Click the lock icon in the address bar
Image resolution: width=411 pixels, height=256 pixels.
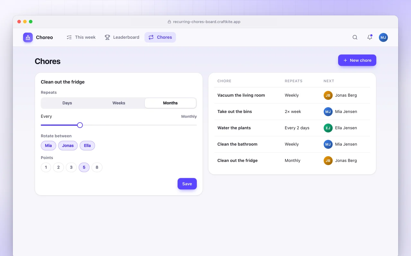(x=169, y=22)
